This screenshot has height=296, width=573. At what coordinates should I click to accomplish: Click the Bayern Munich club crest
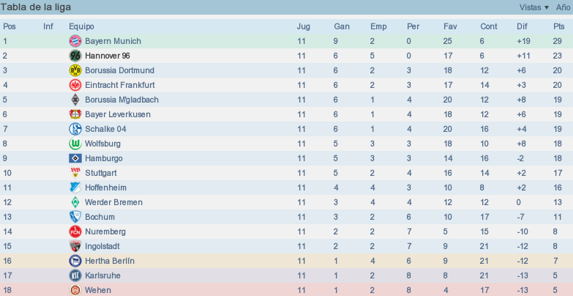(x=75, y=41)
